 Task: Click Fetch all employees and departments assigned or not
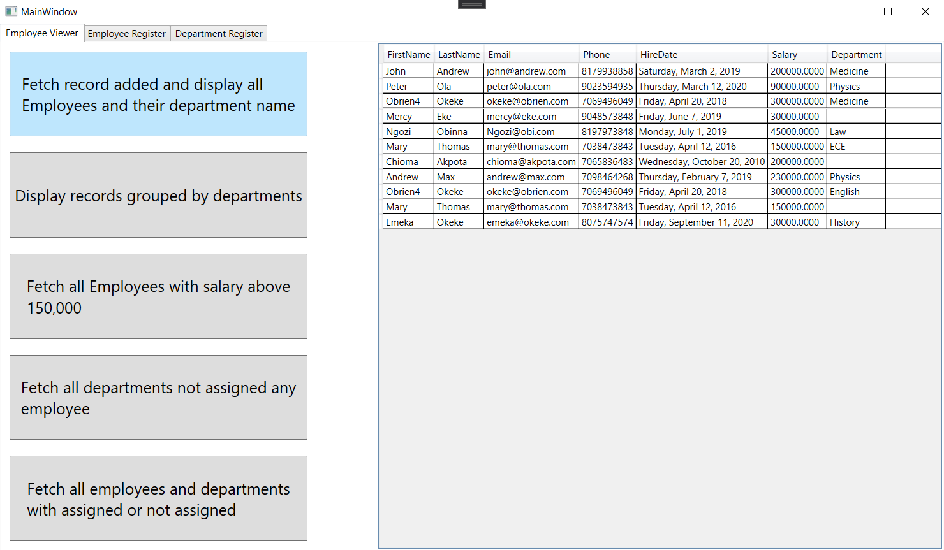click(158, 498)
